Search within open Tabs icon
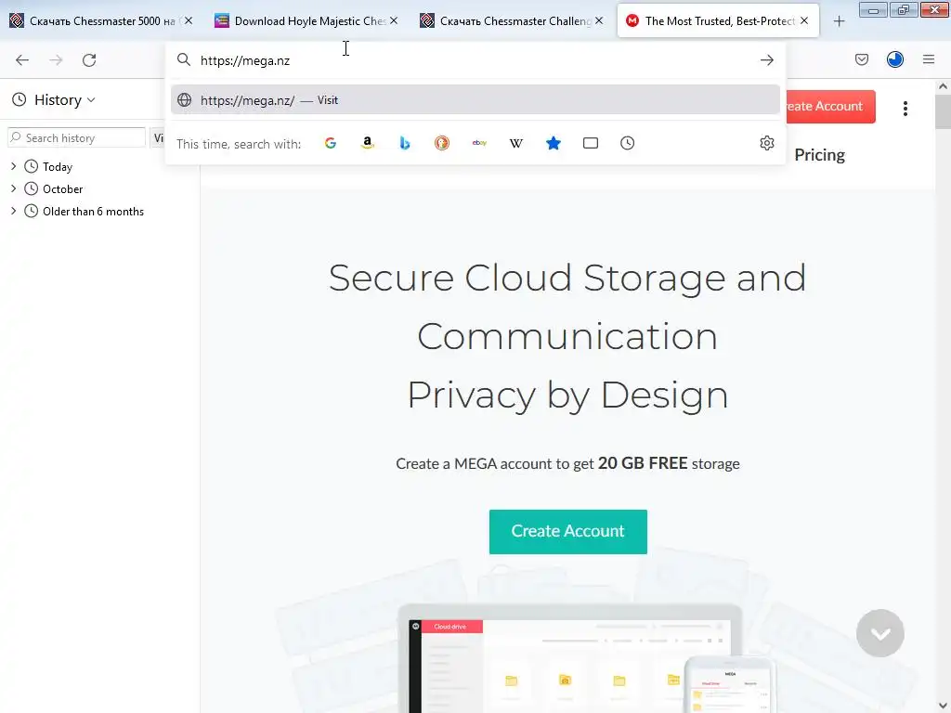951x713 pixels. pyautogui.click(x=590, y=143)
